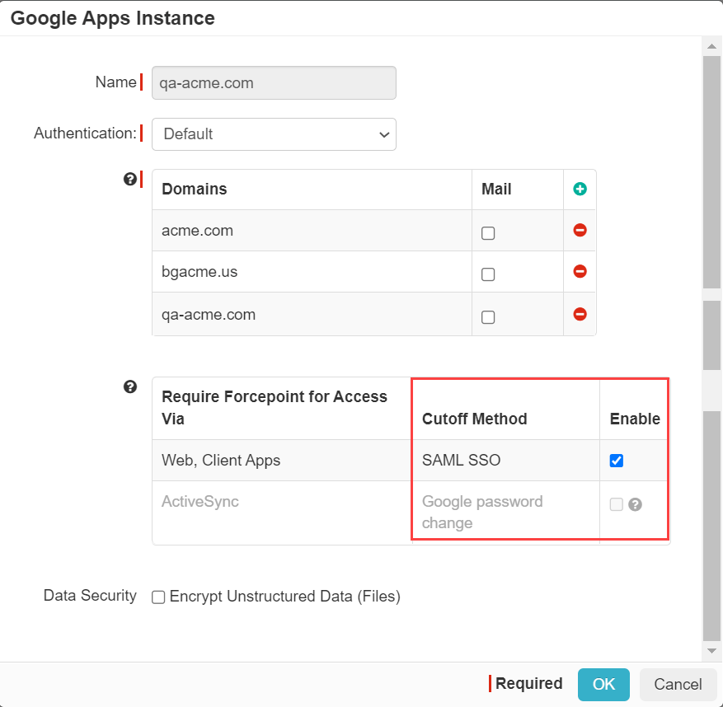Click the scrollbar down arrow
The height and width of the screenshot is (707, 723).
711,650
